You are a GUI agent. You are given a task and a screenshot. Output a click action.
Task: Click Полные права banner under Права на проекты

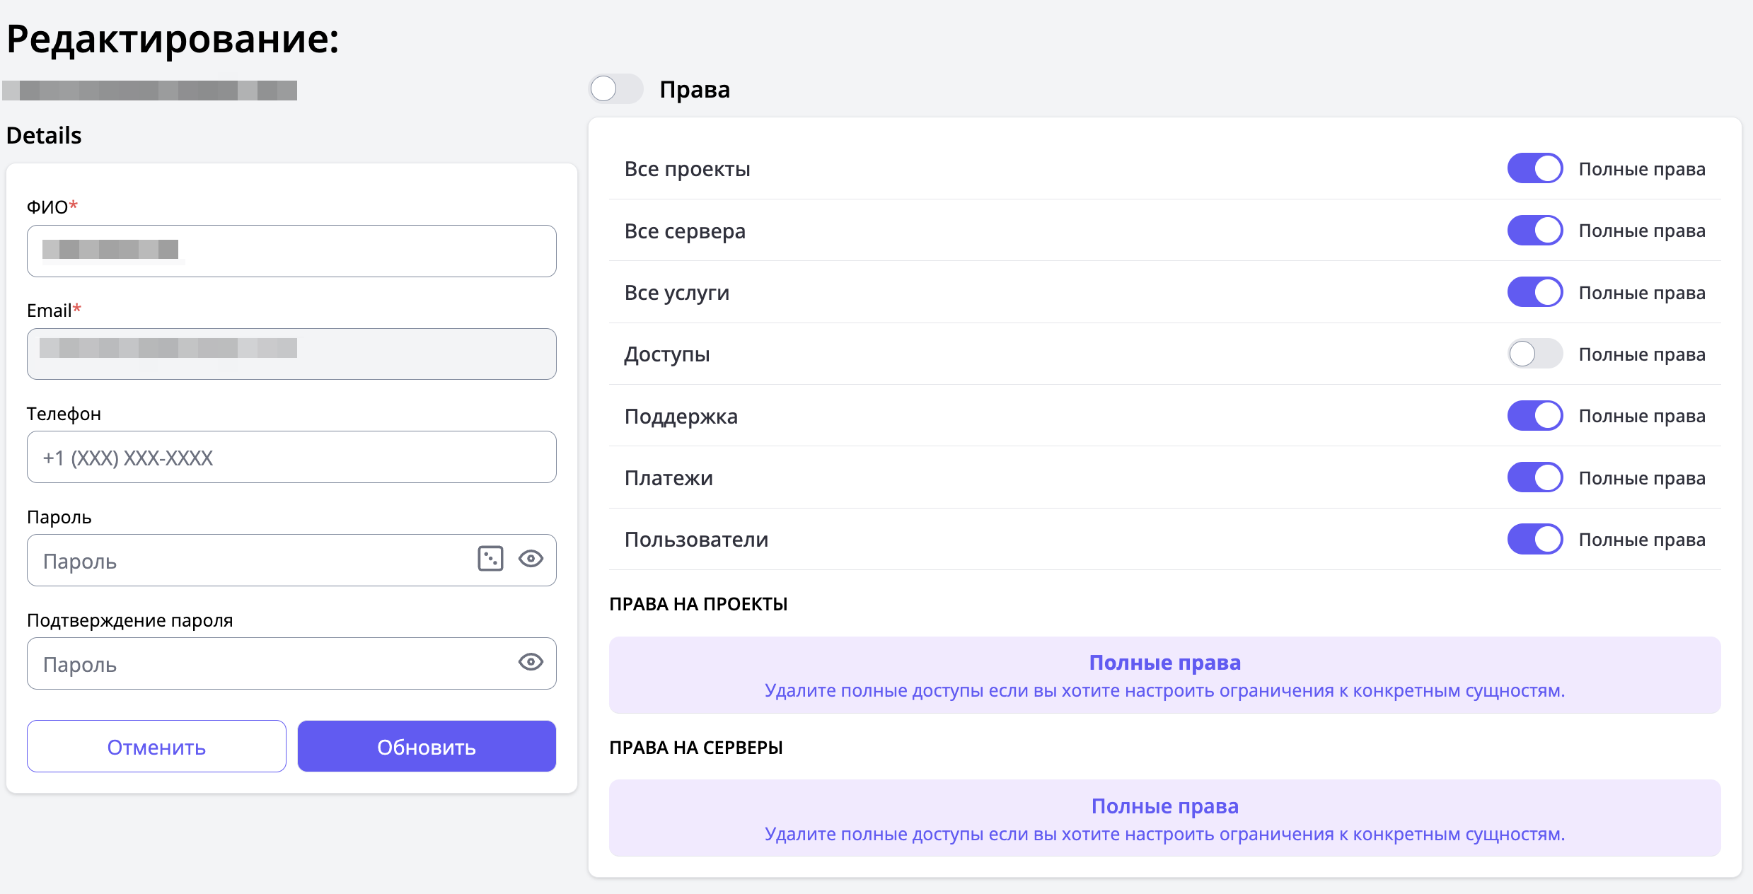[1164, 675]
